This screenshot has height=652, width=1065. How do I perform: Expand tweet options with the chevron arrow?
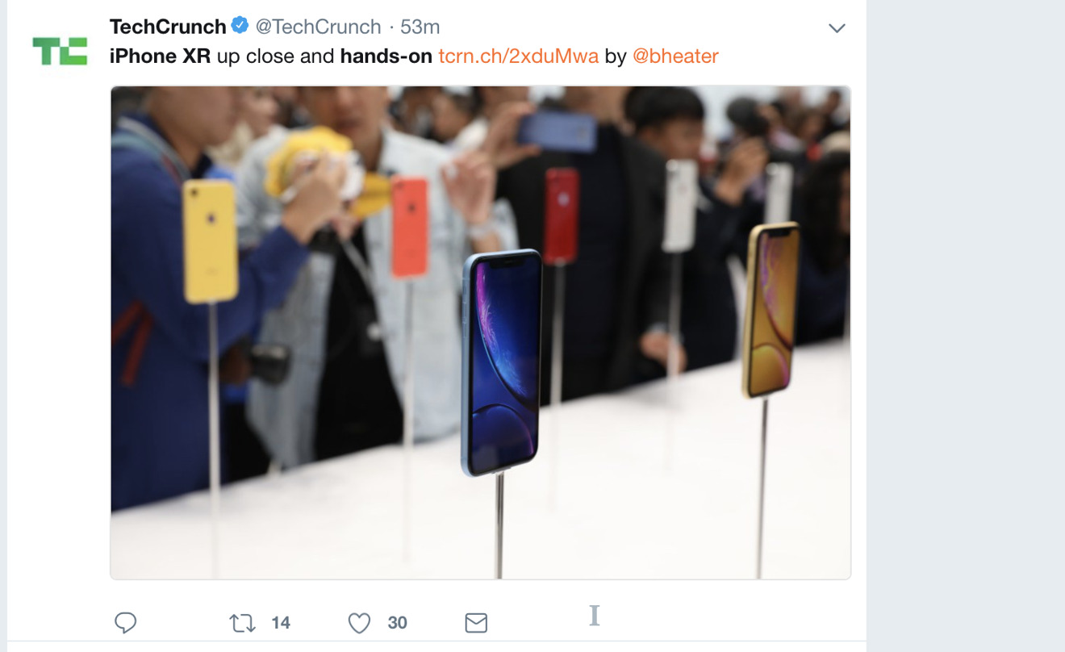tap(837, 28)
